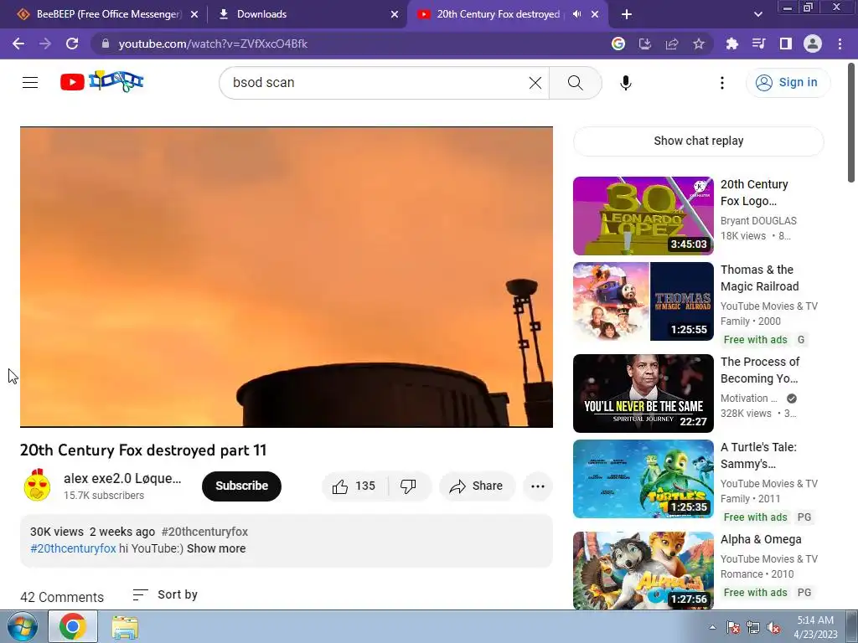The image size is (858, 643).
Task: Click the address bar URL
Action: click(x=213, y=44)
